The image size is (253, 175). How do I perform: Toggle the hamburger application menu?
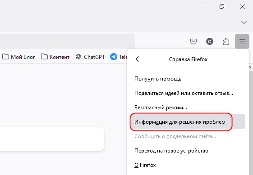[x=242, y=41]
